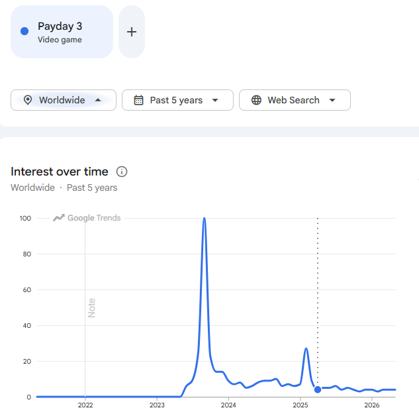Click the globe icon in Web Search filter

tap(256, 100)
